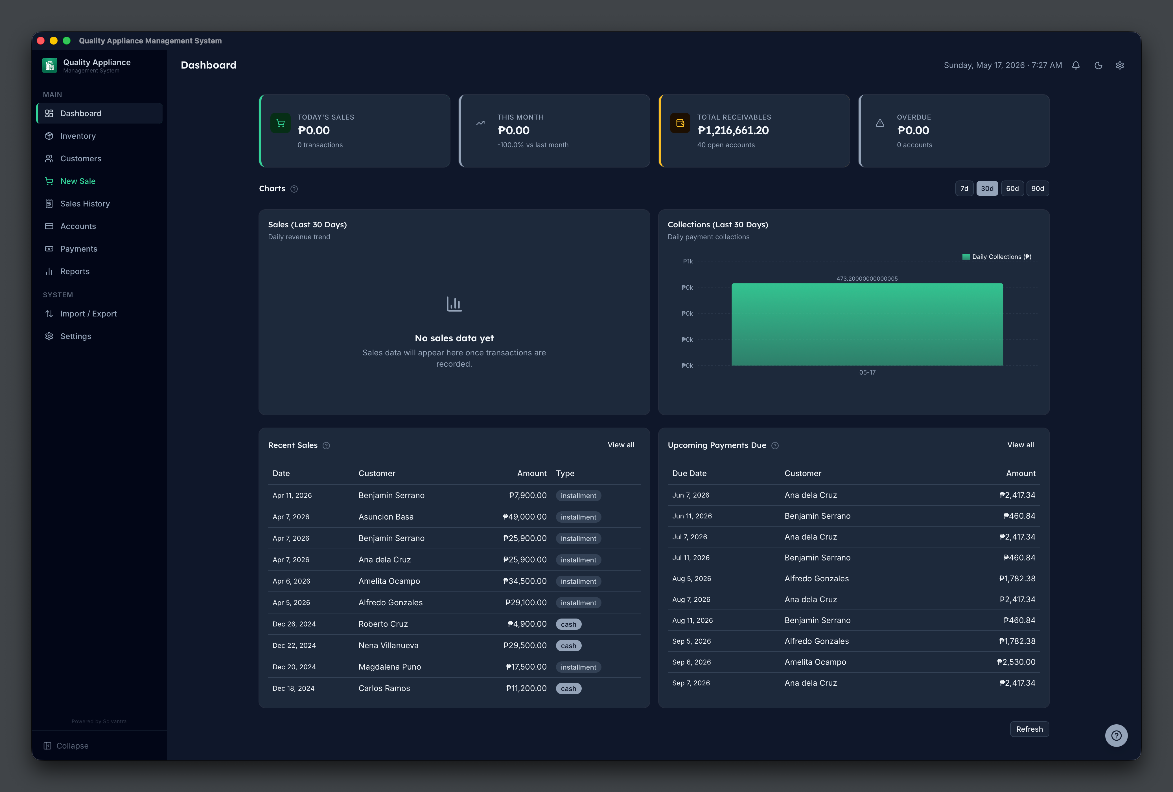Viewport: 1173px width, 792px height.
Task: Open the floating help button
Action: 1116,736
